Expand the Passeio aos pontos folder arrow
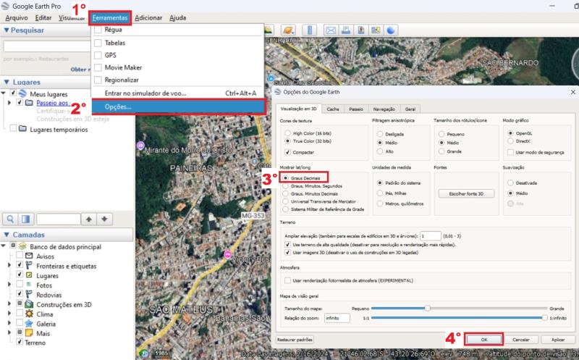This screenshot has width=579, height=360. point(9,102)
